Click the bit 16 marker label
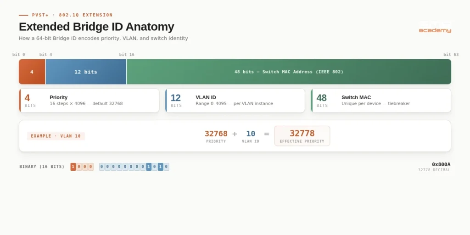The image size is (470, 235). (127, 55)
